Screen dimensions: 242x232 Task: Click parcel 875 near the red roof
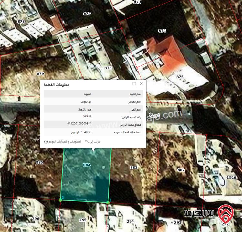pyautogui.click(x=180, y=77)
